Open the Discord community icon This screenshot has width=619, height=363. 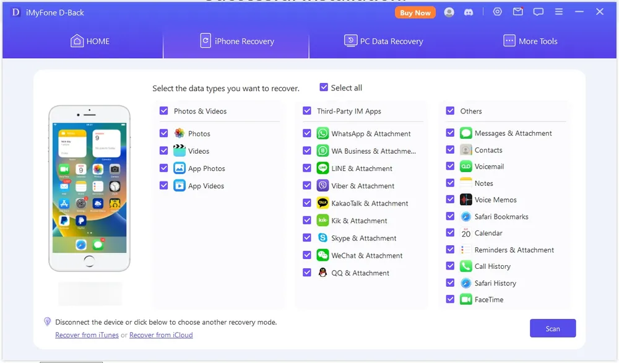point(469,12)
